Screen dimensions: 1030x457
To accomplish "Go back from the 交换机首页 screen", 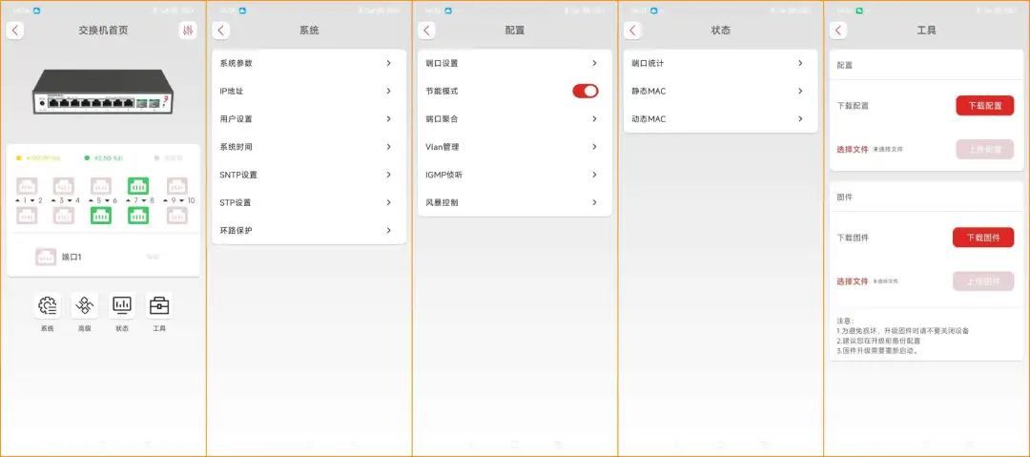I will coord(15,31).
